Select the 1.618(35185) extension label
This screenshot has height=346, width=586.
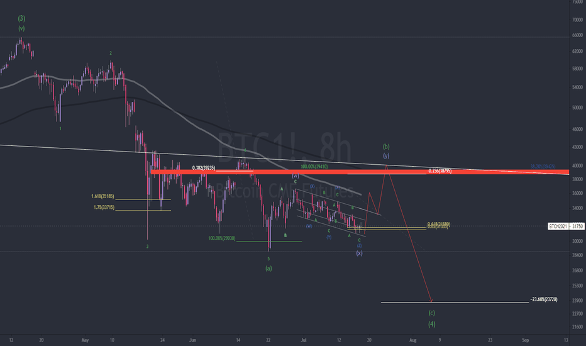coord(102,196)
